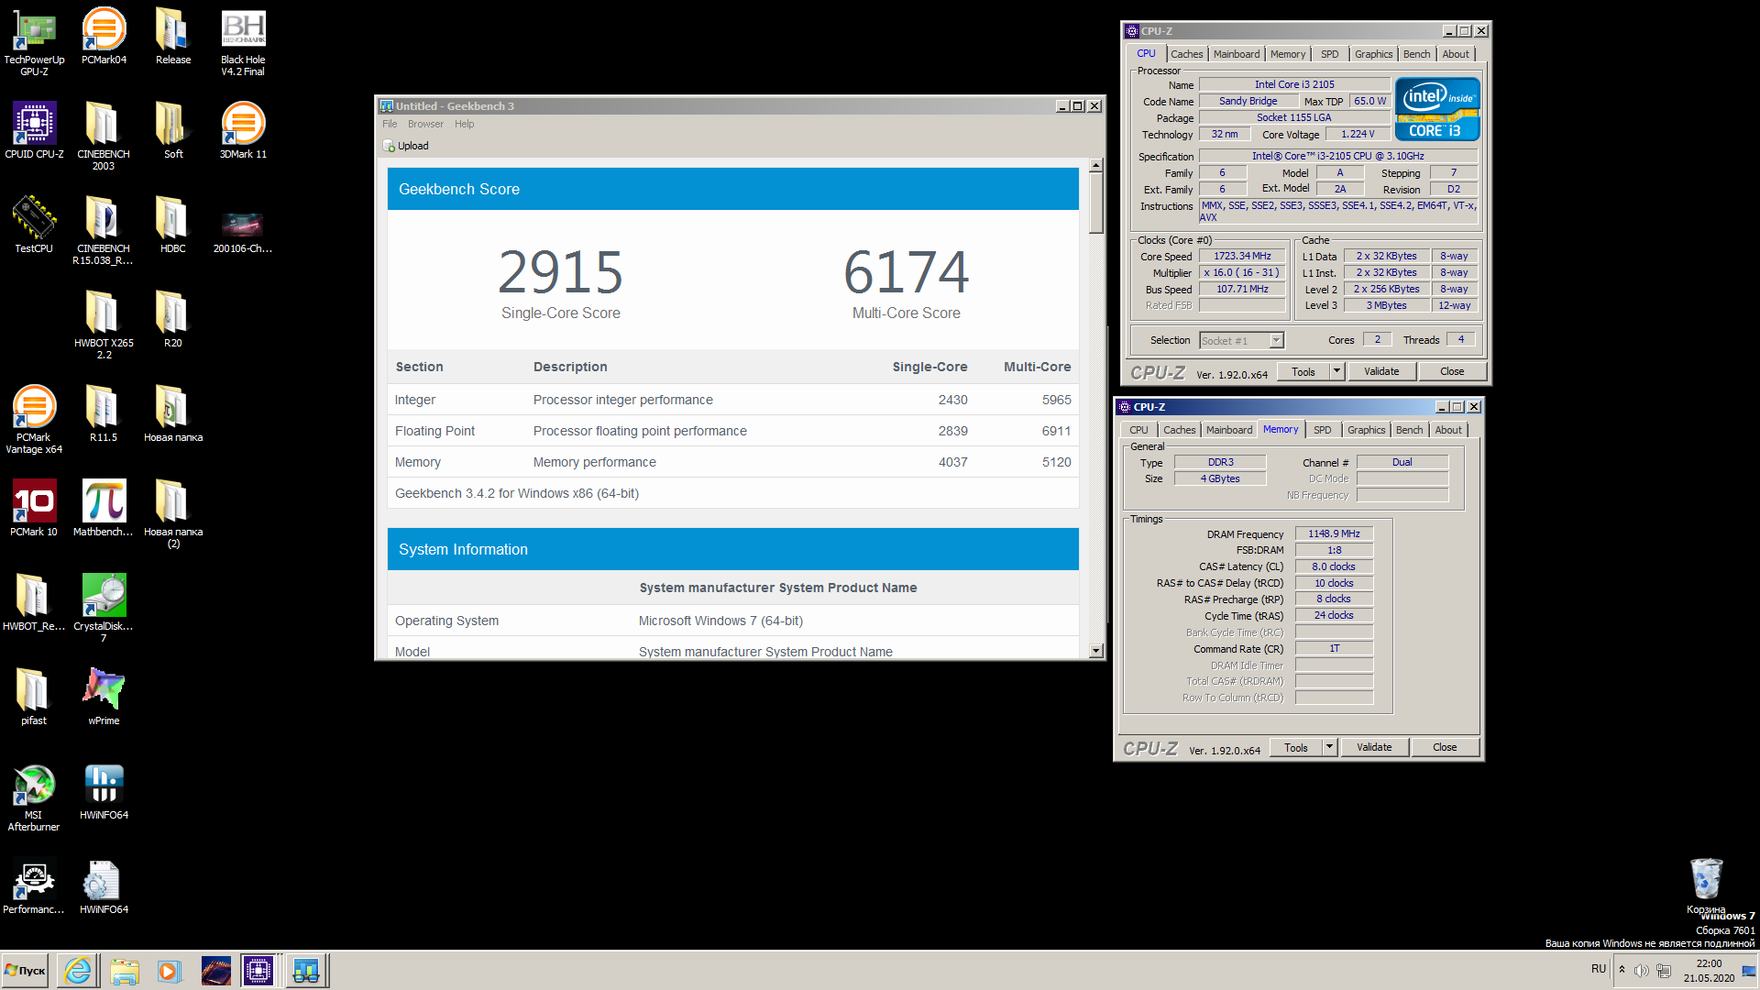This screenshot has width=1760, height=990.
Task: Open the HDBC folder
Action: coord(173,225)
